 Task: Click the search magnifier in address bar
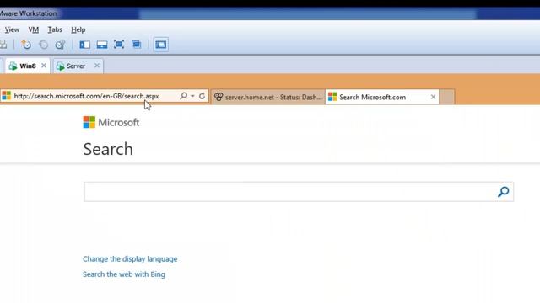pos(184,96)
